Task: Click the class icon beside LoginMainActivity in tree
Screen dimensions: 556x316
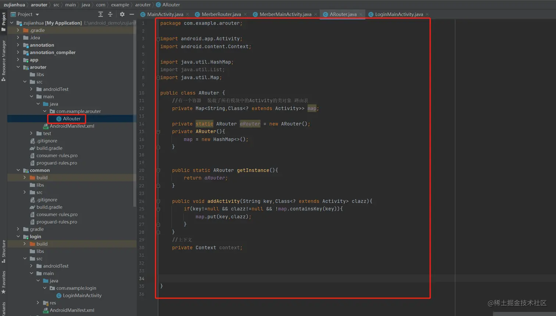Action: click(59, 296)
